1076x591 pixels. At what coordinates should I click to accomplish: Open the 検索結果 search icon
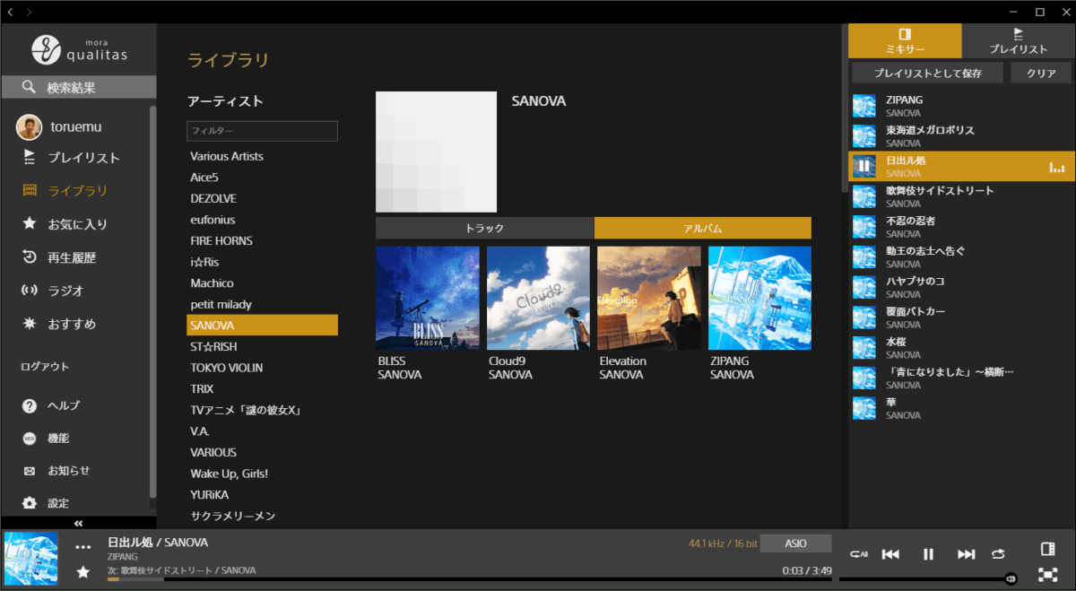point(30,88)
